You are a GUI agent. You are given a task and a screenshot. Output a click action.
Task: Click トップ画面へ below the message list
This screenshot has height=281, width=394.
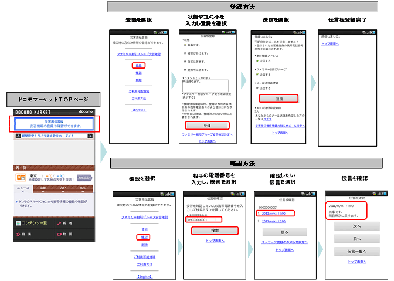tap(284, 250)
